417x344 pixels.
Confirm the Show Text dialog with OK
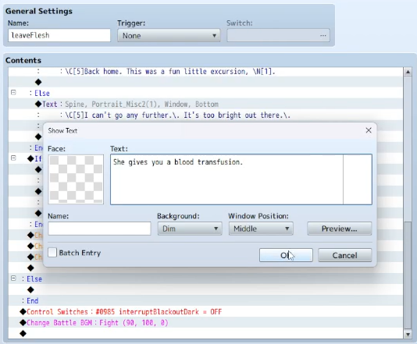(x=286, y=255)
